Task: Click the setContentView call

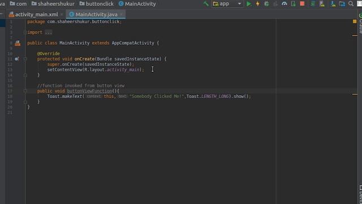Action: [x=96, y=70]
